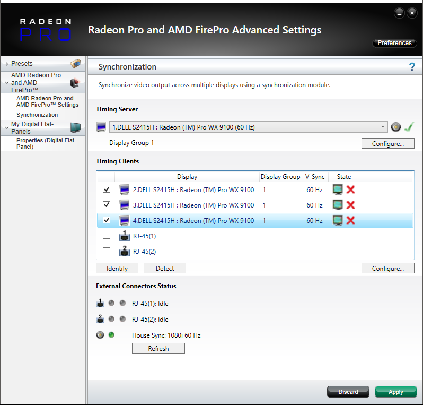The image size is (423, 405).
Task: Click the Detect button
Action: [165, 268]
